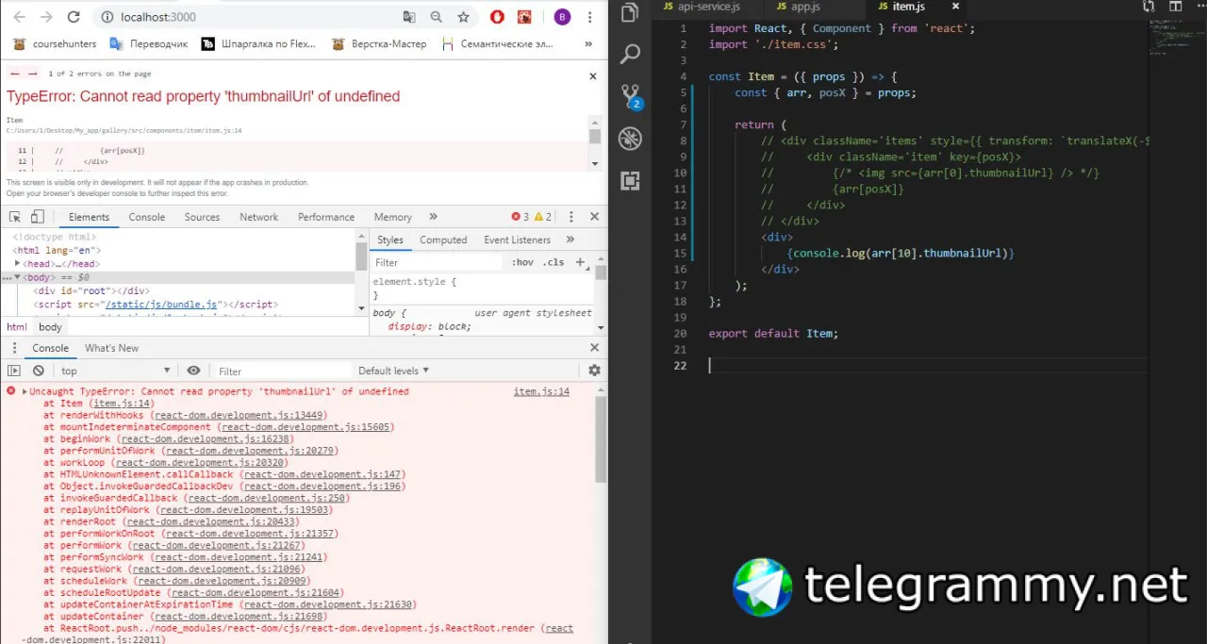Expand the head element node
The image size is (1207, 644).
[18, 264]
